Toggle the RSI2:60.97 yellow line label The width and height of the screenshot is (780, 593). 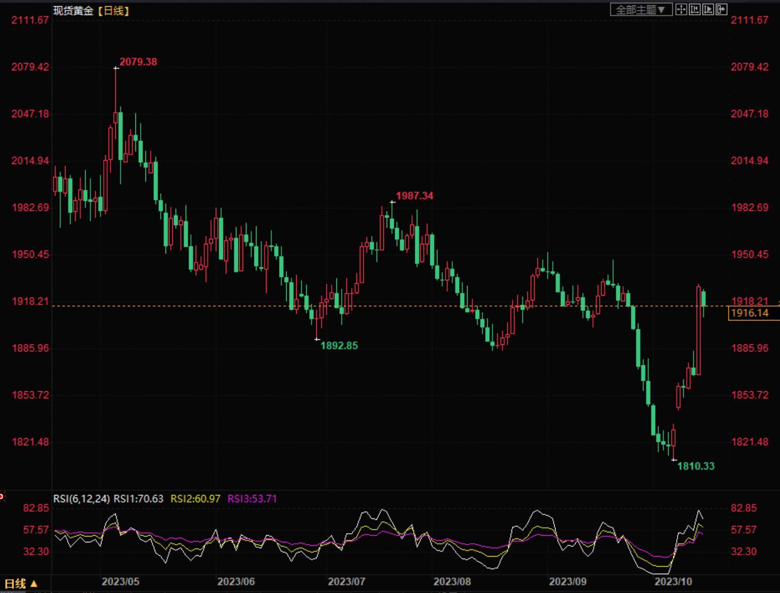click(x=195, y=499)
